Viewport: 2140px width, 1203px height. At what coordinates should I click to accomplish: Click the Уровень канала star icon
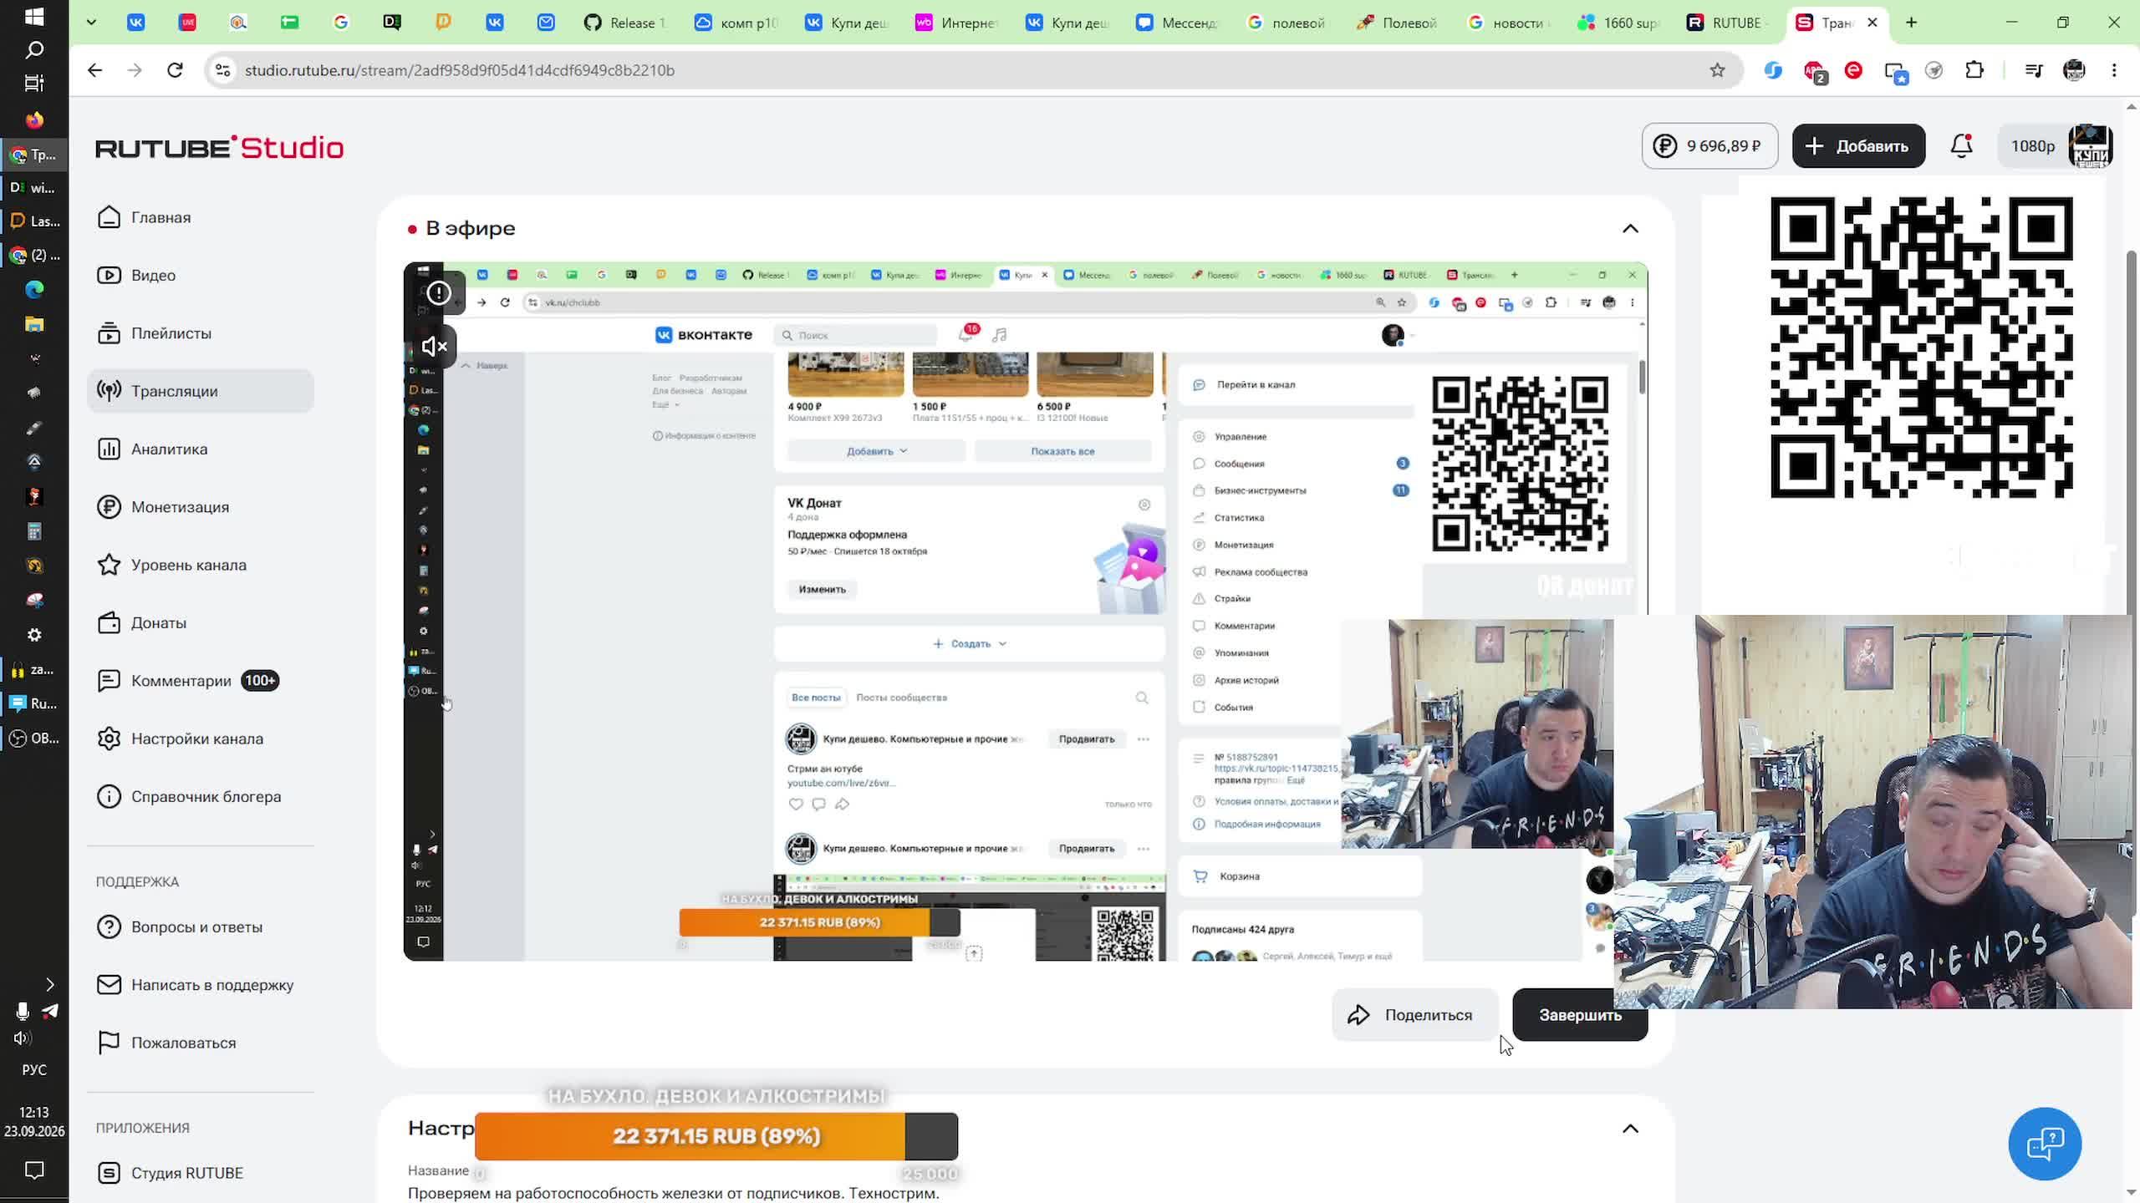click(x=109, y=565)
